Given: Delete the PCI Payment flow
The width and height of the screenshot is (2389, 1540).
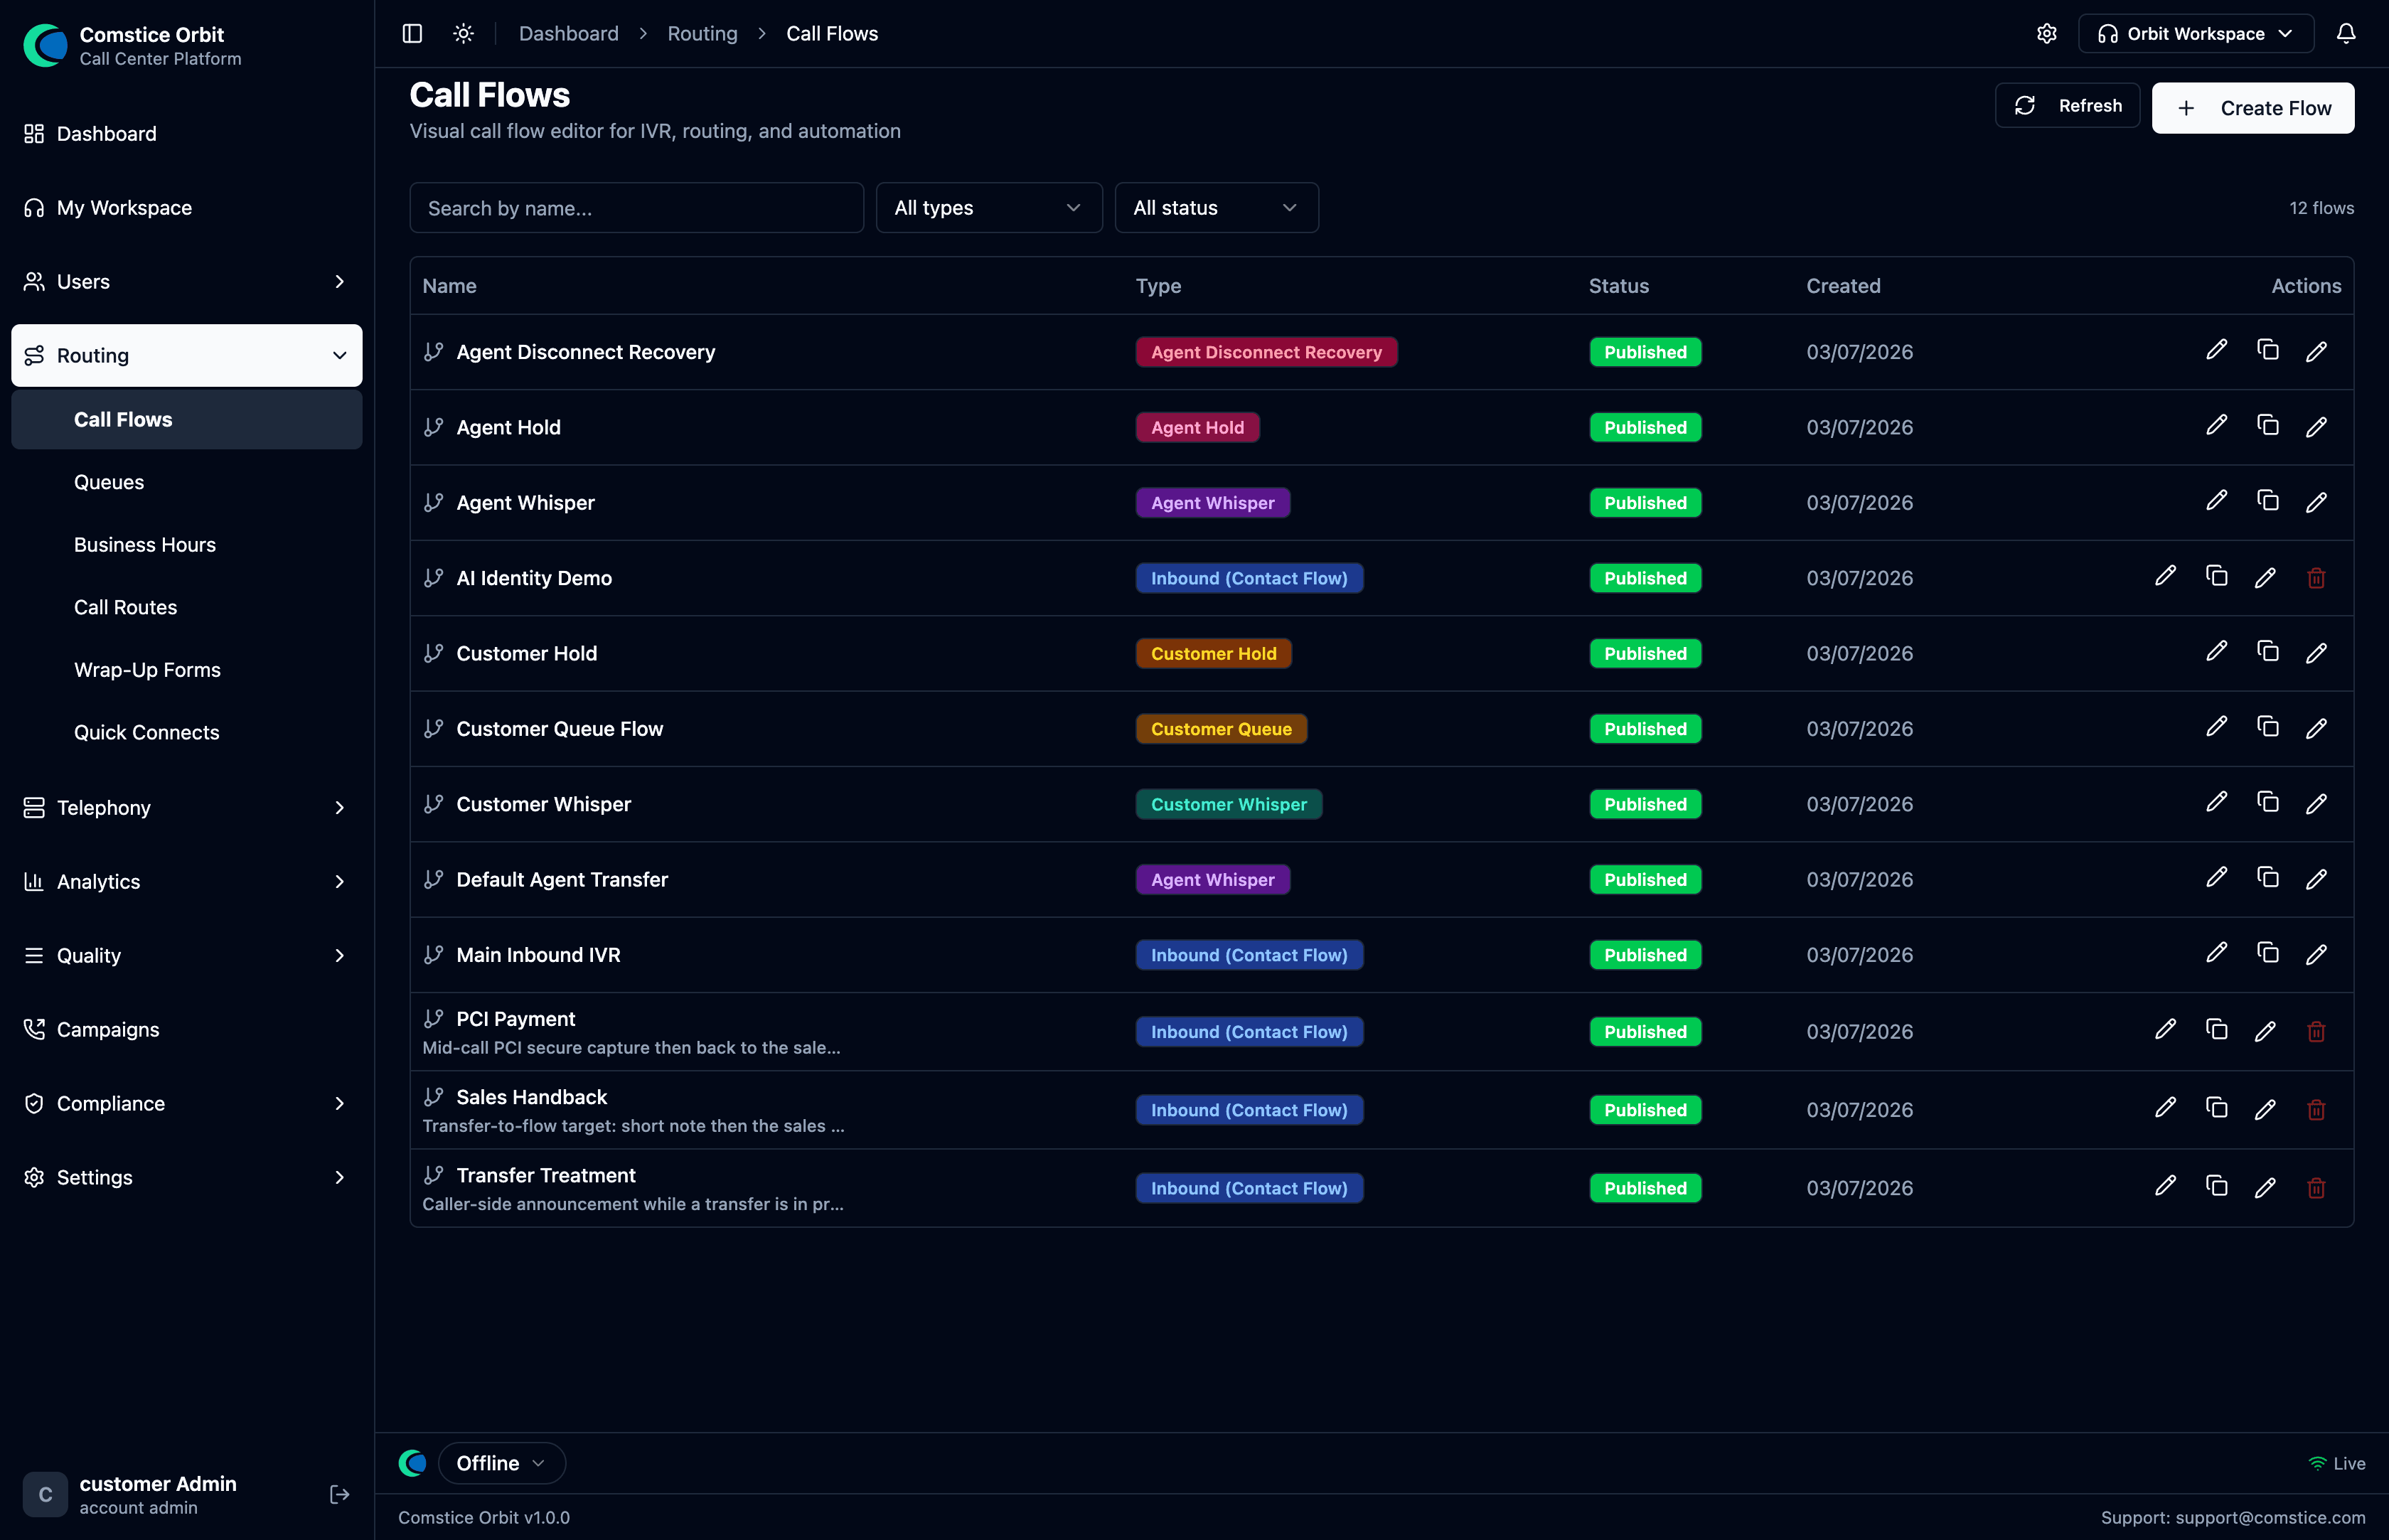Looking at the screenshot, I should click(x=2316, y=1032).
